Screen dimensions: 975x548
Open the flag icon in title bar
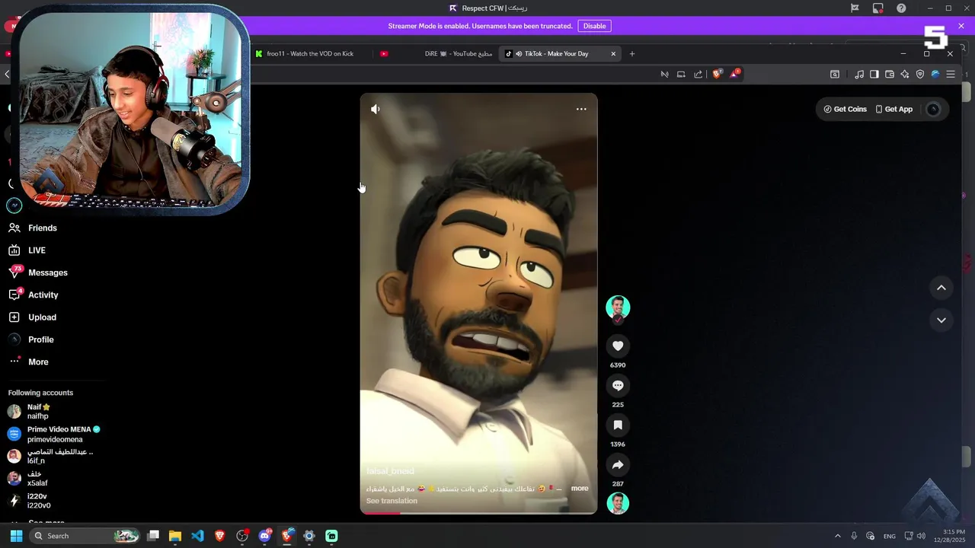[x=855, y=8]
